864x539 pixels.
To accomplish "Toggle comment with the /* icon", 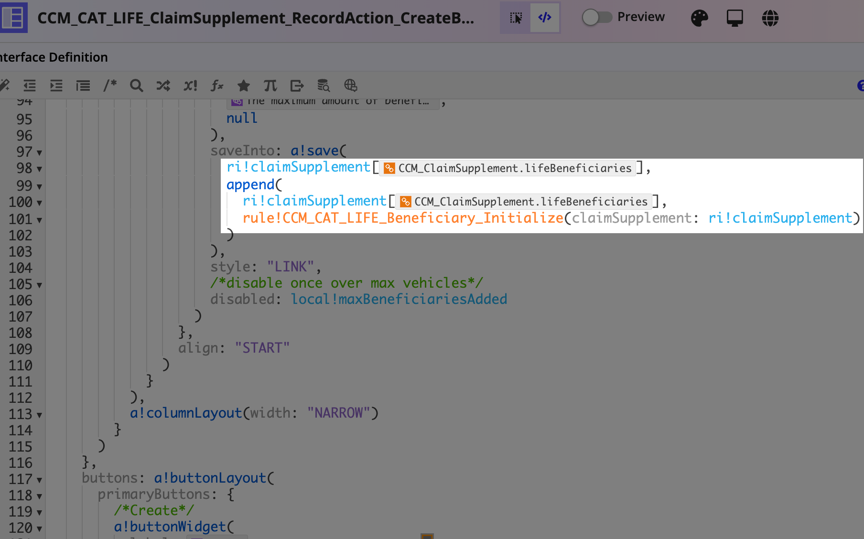I will pyautogui.click(x=110, y=86).
